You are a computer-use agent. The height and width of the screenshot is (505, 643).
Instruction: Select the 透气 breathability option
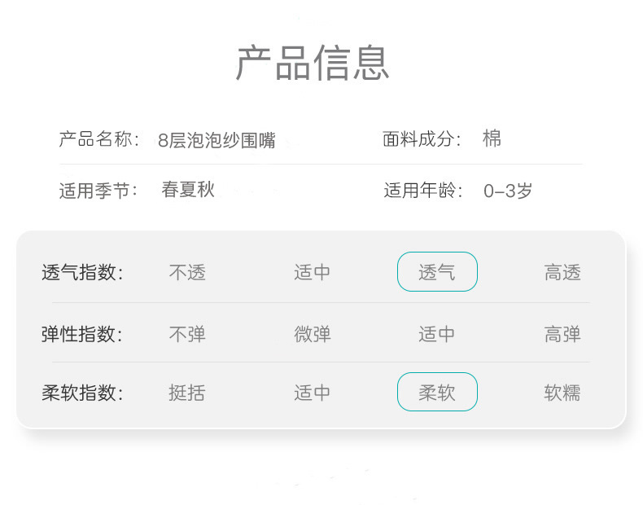click(x=437, y=272)
